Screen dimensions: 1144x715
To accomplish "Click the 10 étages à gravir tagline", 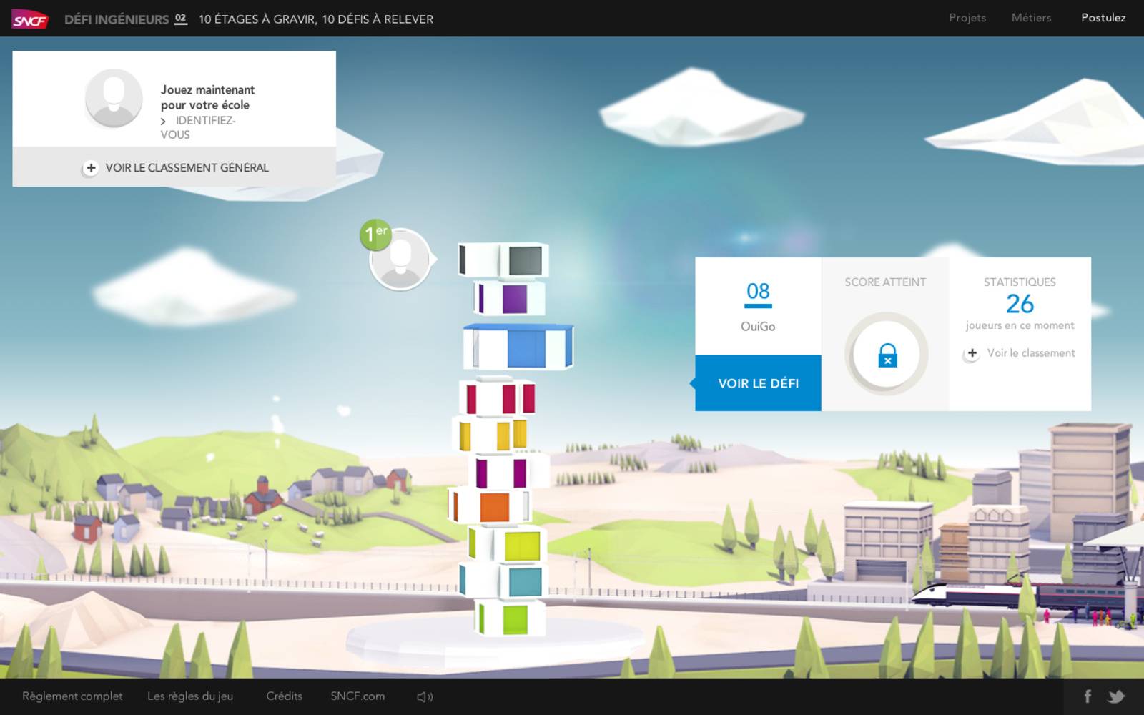I will [316, 19].
